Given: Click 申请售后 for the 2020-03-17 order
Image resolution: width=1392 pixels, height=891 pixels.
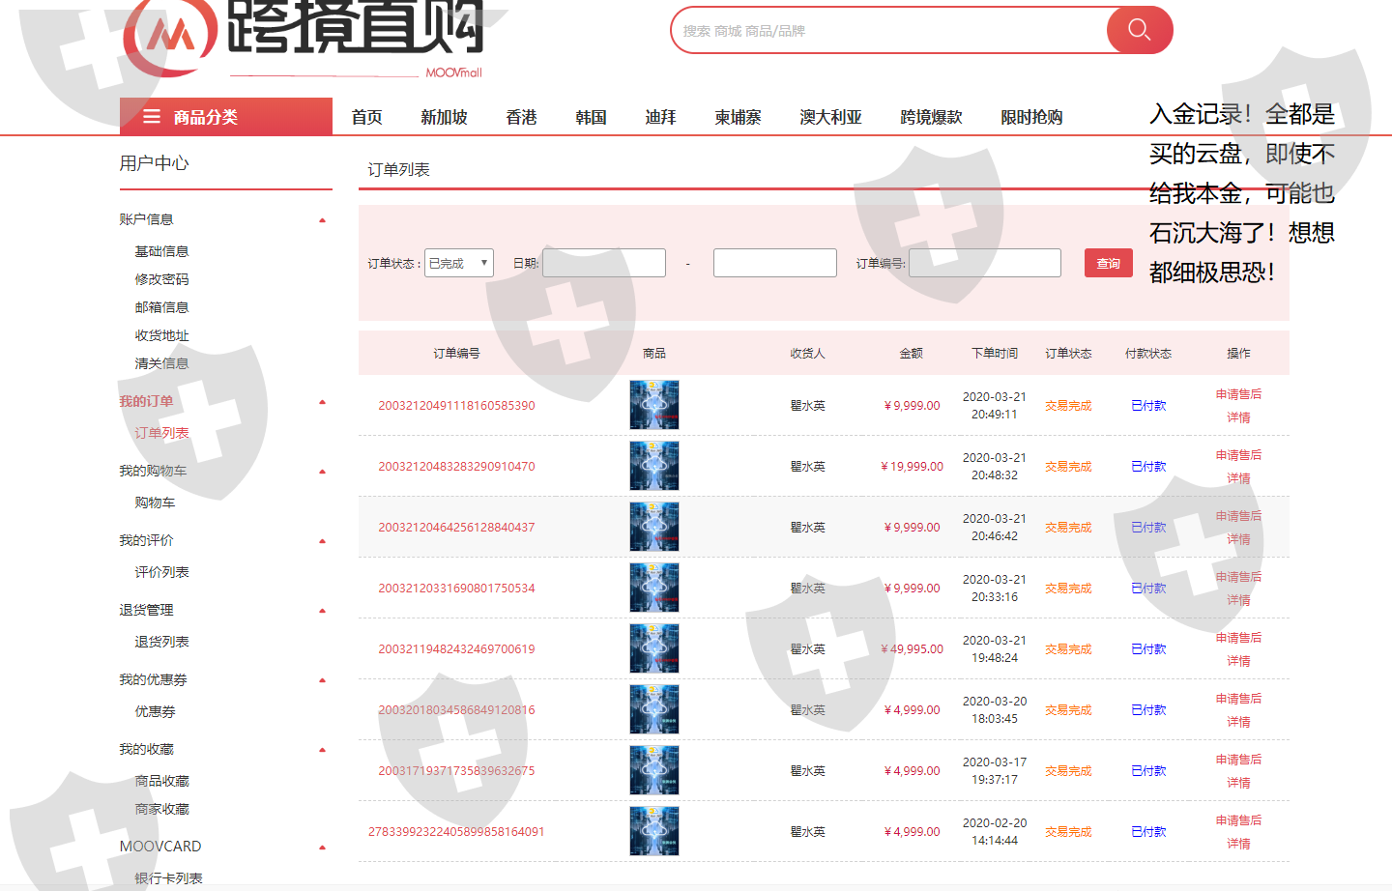Looking at the screenshot, I should 1238,760.
